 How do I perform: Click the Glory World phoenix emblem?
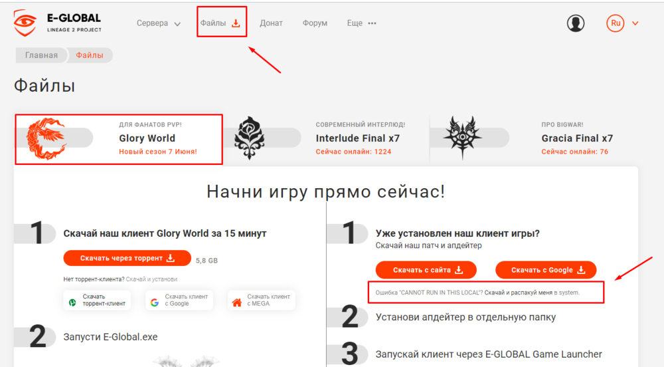coord(46,138)
